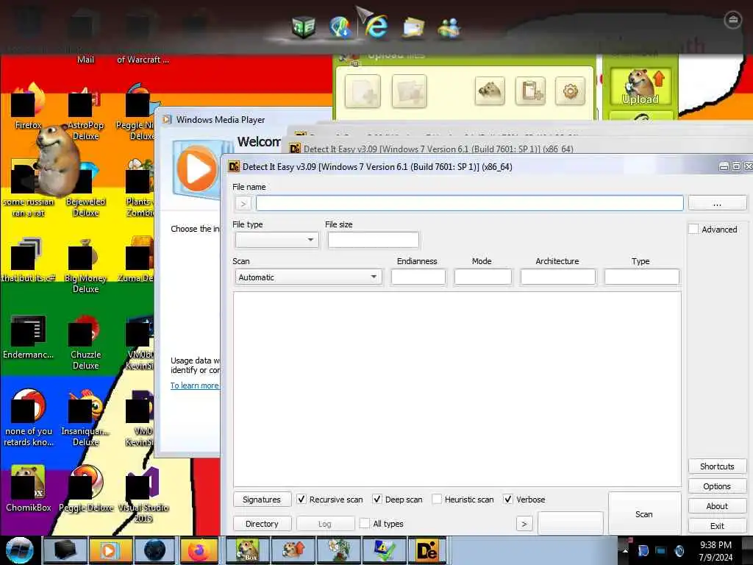The width and height of the screenshot is (753, 565).
Task: Click the big orange Windows Media Player play logo
Action: tap(197, 169)
